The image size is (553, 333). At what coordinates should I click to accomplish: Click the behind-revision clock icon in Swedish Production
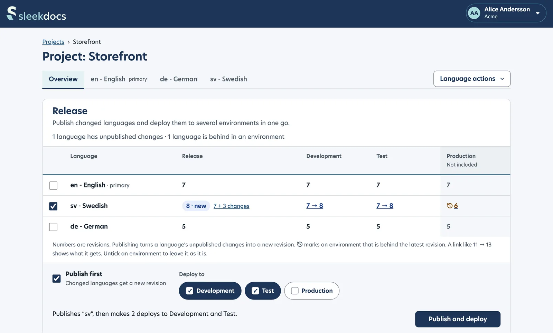coord(450,206)
